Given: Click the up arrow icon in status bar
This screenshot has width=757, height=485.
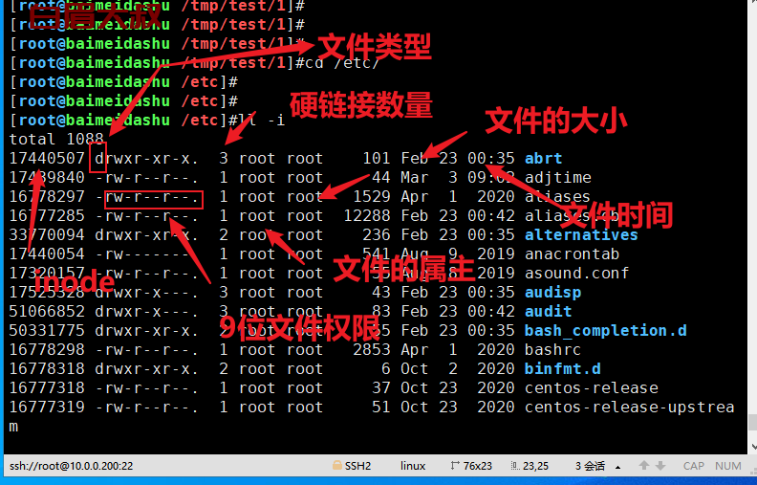Looking at the screenshot, I should pos(643,466).
